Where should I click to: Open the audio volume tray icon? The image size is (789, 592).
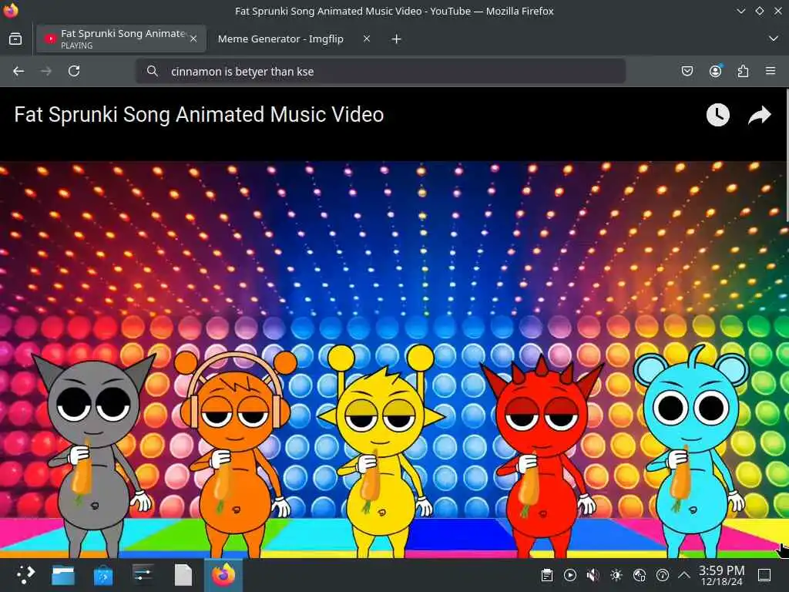pyautogui.click(x=593, y=575)
